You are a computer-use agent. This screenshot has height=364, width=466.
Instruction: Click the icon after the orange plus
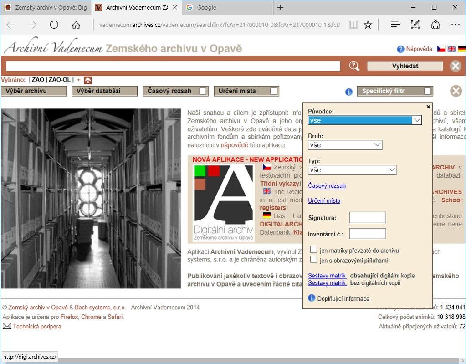[88, 80]
